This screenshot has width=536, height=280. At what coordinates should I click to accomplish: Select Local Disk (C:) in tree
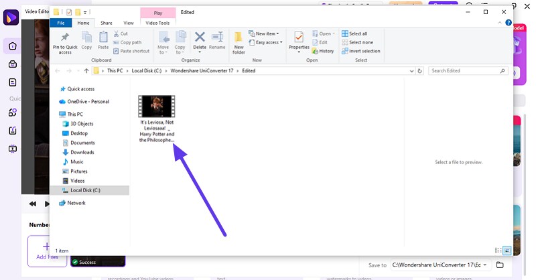click(90, 190)
